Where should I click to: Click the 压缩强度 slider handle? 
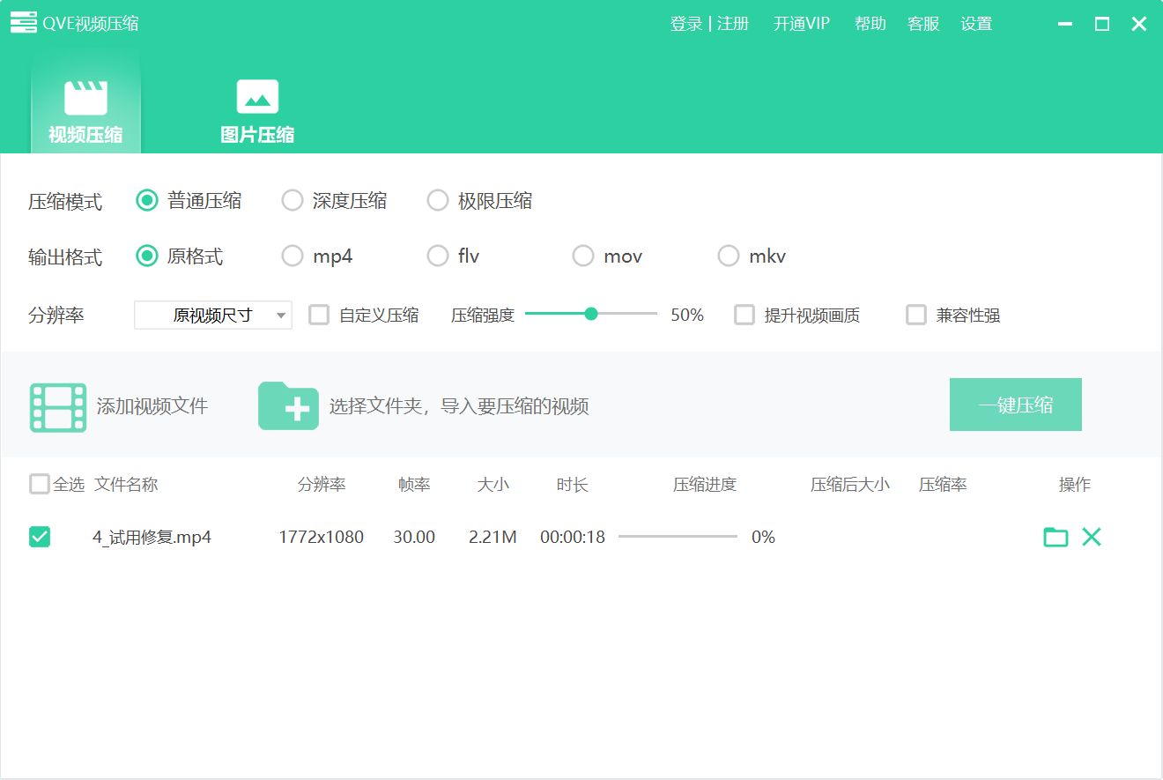[x=591, y=314]
